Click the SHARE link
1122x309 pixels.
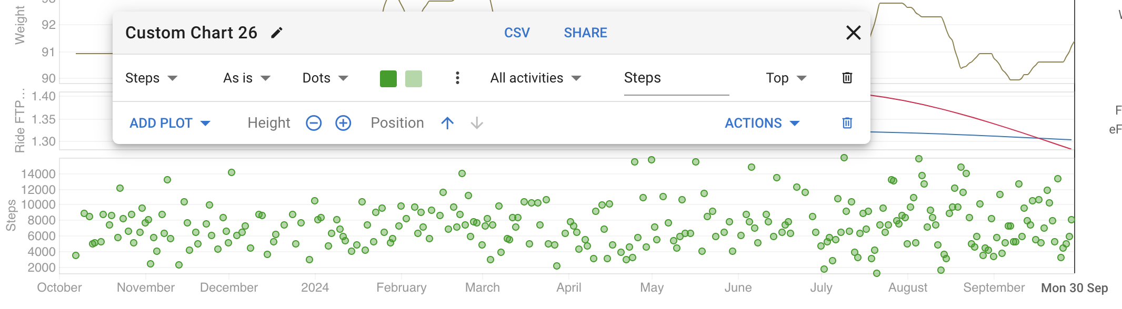(585, 33)
